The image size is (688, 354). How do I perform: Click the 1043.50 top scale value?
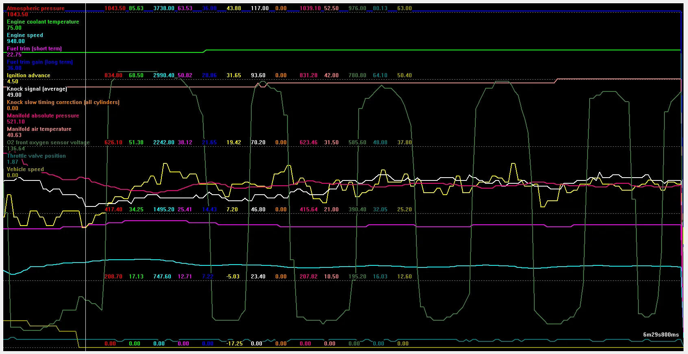pyautogui.click(x=115, y=8)
